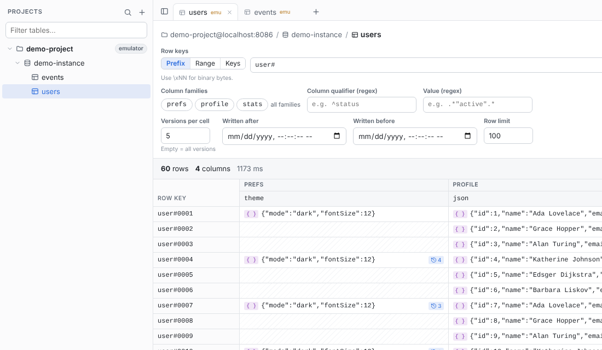This screenshot has height=350, width=602.
Task: Open the events table in sidebar
Action: (x=77, y=78)
